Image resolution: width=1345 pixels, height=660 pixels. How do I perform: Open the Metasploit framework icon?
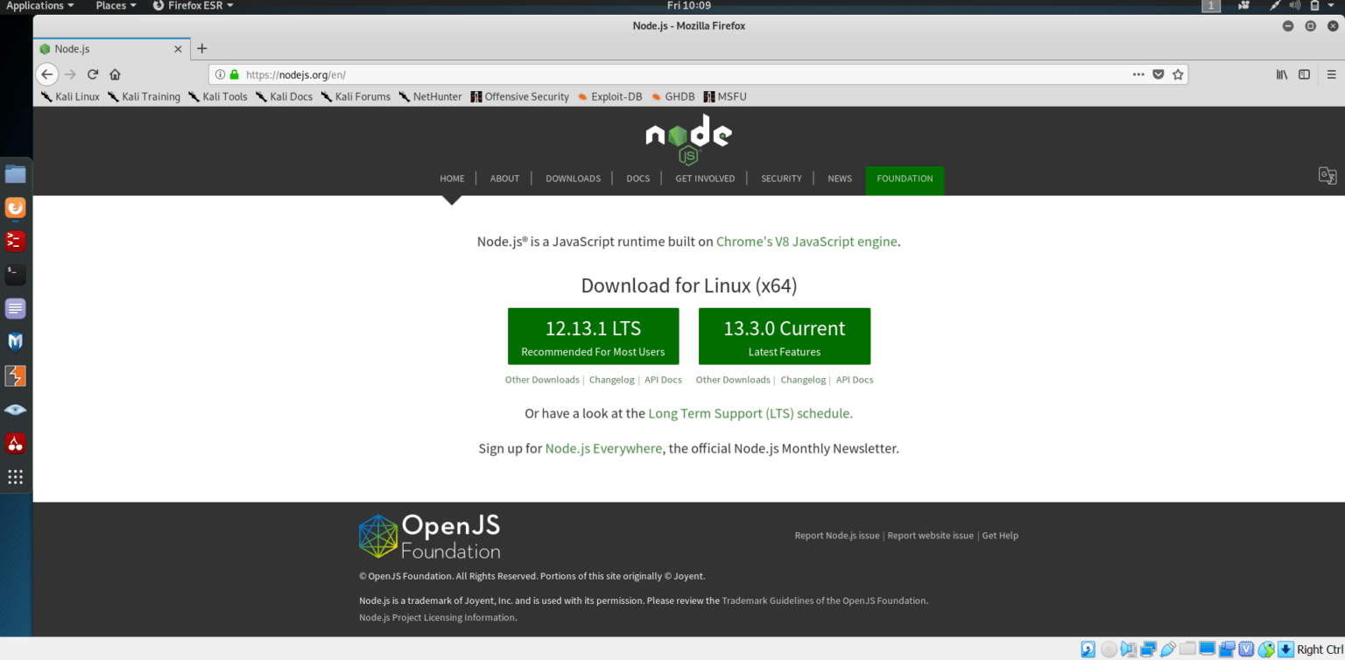tap(15, 341)
